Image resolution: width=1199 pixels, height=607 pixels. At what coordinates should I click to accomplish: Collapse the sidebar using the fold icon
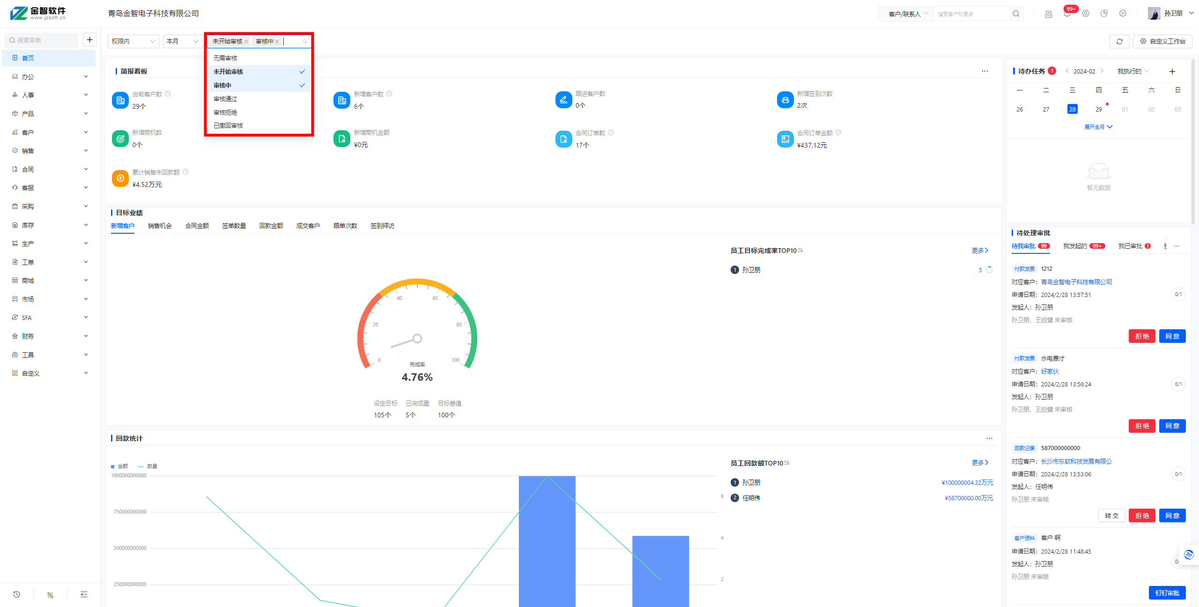[84, 594]
